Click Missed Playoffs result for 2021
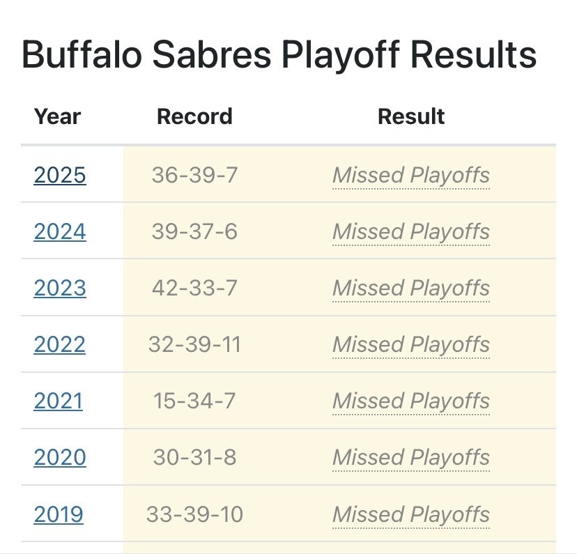This screenshot has width=577, height=554. [411, 401]
